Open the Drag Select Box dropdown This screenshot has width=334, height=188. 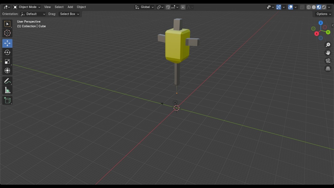pyautogui.click(x=69, y=14)
